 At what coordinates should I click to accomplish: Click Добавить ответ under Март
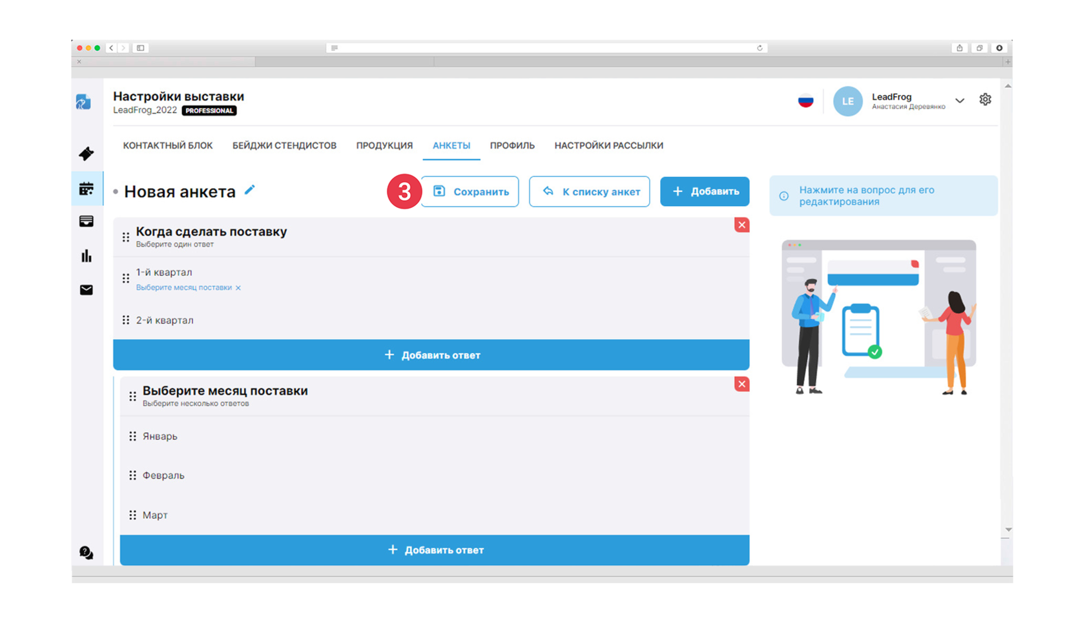point(435,550)
